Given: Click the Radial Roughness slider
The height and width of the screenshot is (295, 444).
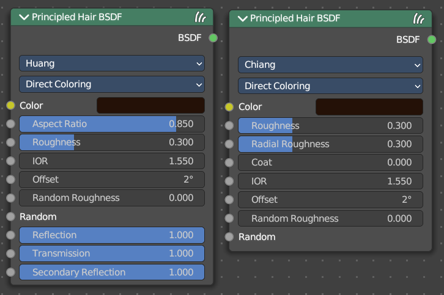Looking at the screenshot, I should (x=330, y=144).
